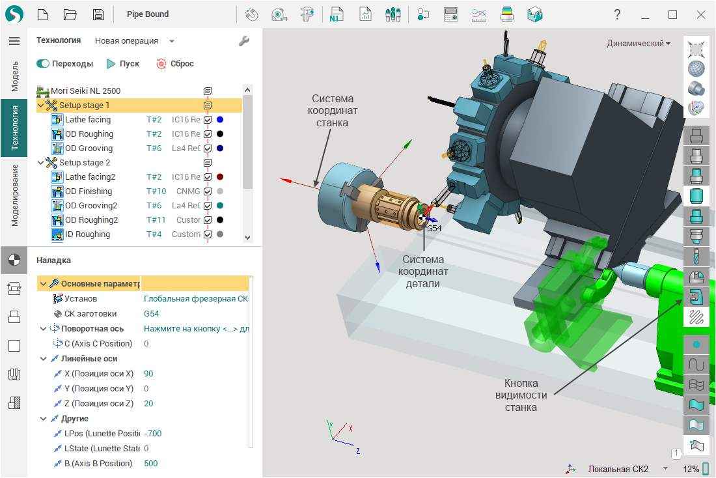The image size is (716, 478).
Task: Click zoom-to-fit icon at top of right toolbar
Action: point(696,48)
